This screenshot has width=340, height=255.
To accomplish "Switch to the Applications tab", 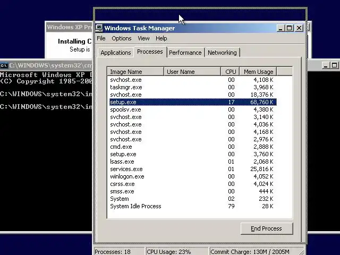I will 116,53.
